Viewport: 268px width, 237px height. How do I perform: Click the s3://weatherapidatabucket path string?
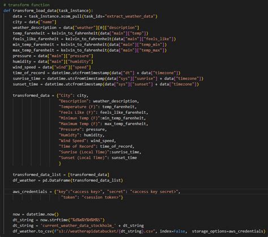click(x=105, y=231)
